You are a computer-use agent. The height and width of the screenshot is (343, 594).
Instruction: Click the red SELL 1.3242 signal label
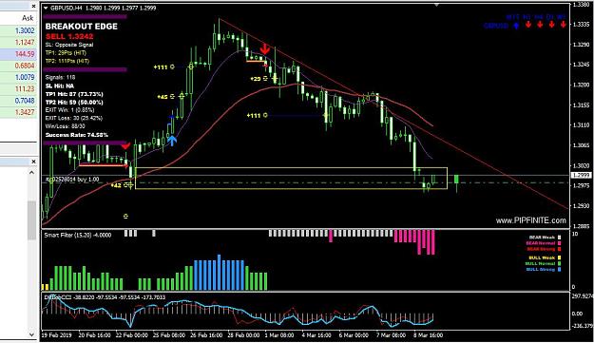[69, 37]
